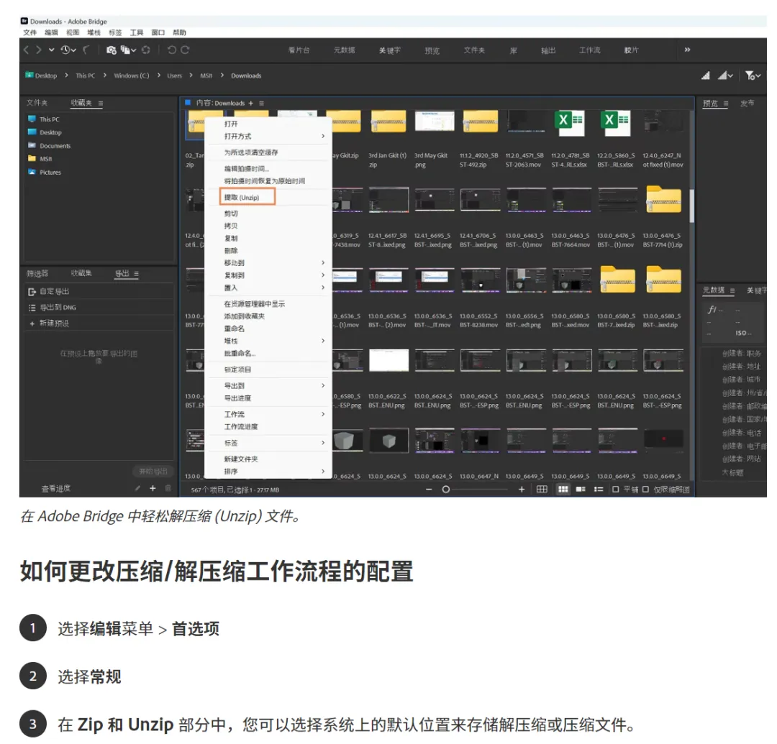
Task: Click the pencil edit icon beside 查看进度
Action: click(x=137, y=488)
